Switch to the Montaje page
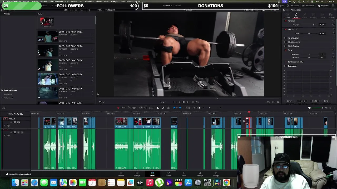 (x=137, y=174)
